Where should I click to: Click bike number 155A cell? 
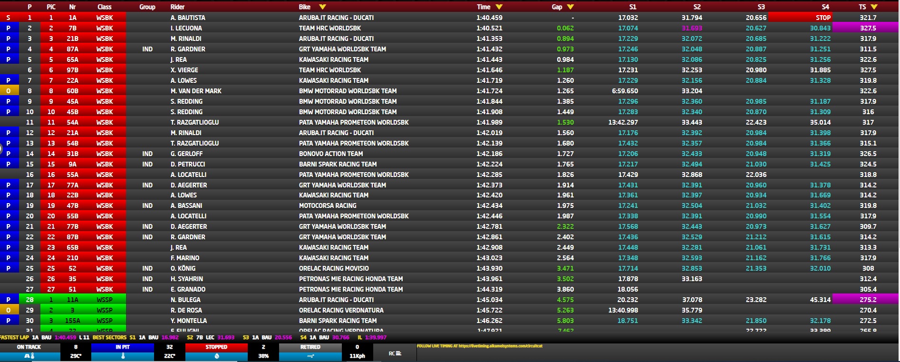click(x=72, y=321)
